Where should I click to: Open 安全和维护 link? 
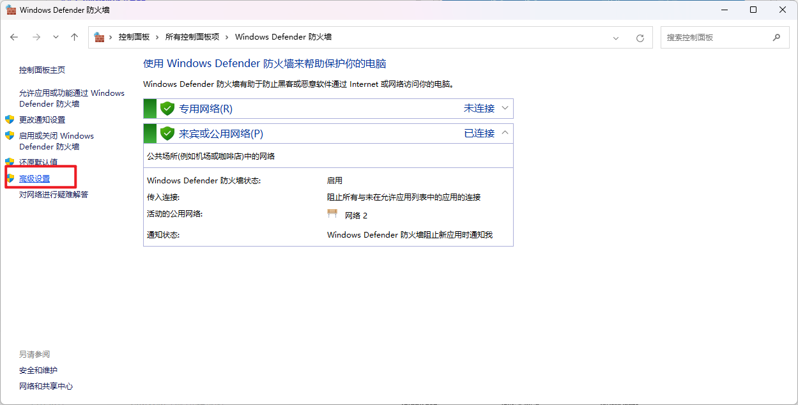point(38,370)
